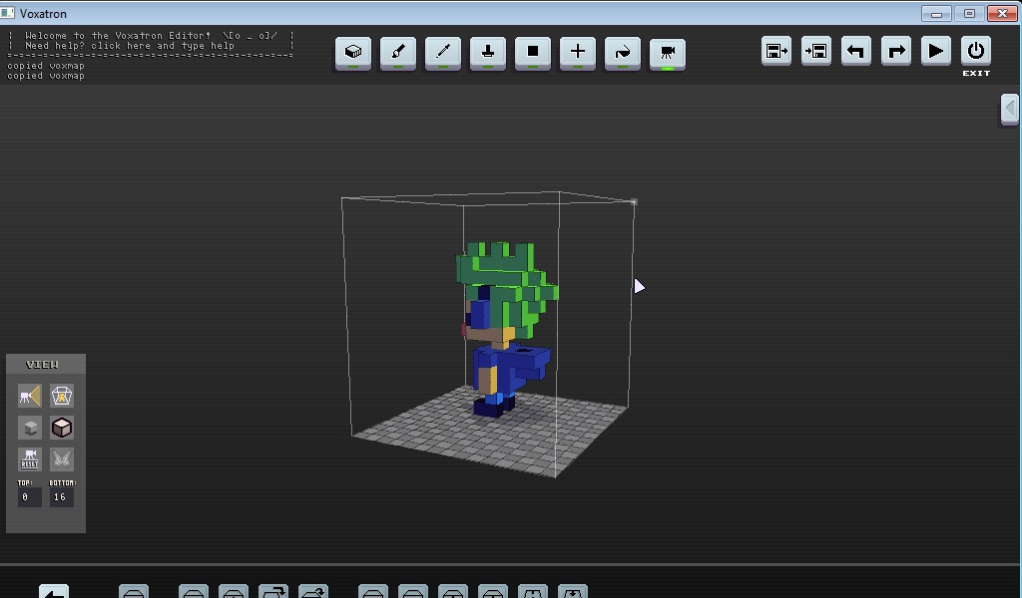Click the Bottom value field

(62, 497)
